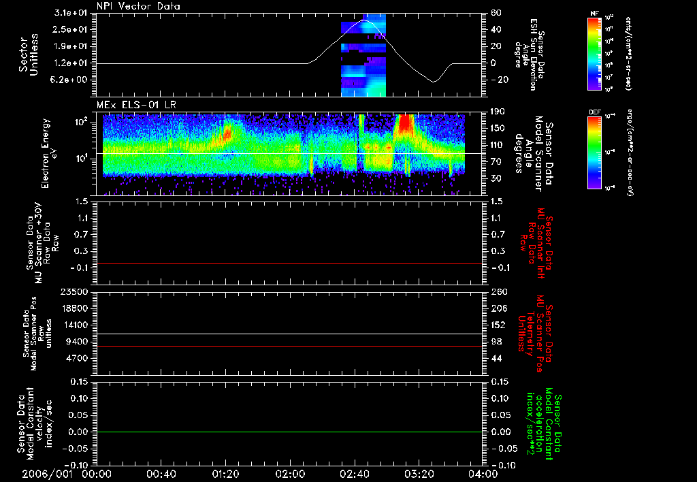Click the "1.9e+01" Sector axis value

coord(70,46)
